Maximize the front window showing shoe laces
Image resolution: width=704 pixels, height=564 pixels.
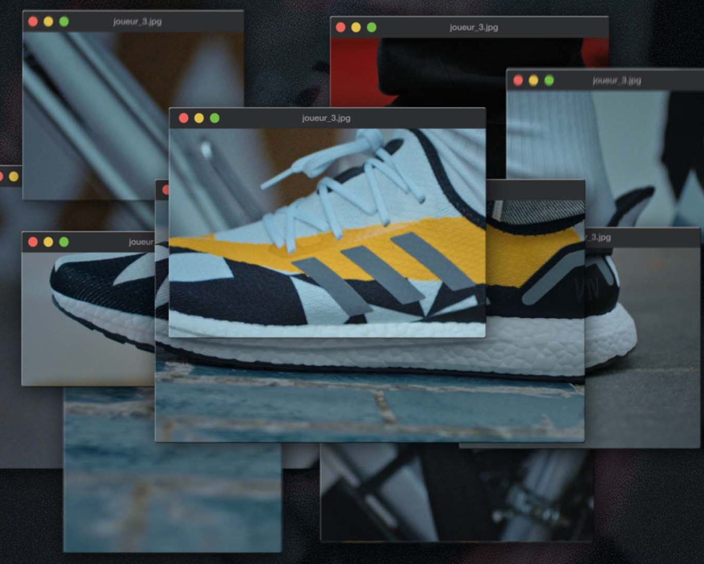(x=215, y=118)
